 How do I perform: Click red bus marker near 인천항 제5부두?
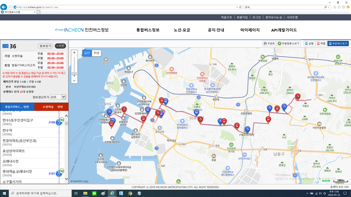click(x=124, y=109)
